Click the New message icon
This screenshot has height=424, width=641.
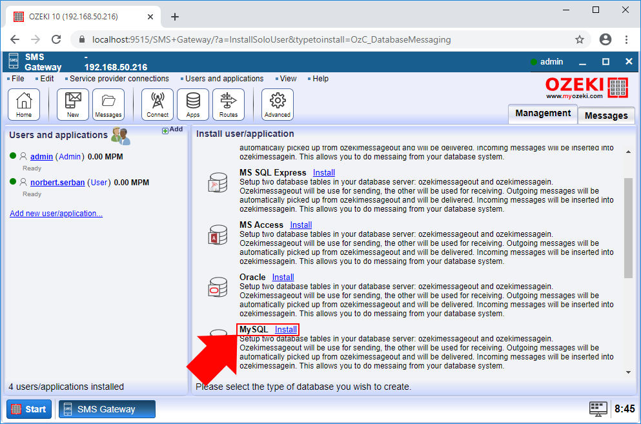(72, 103)
